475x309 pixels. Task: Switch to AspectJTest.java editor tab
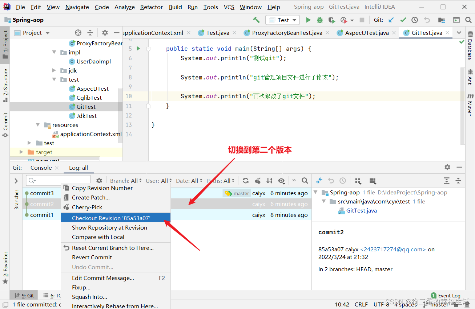point(367,33)
